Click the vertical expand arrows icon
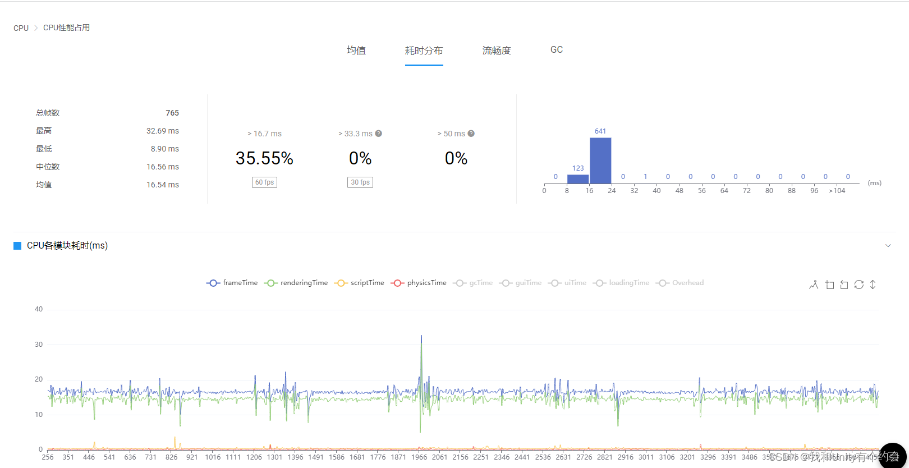The height and width of the screenshot is (468, 909). tap(873, 285)
